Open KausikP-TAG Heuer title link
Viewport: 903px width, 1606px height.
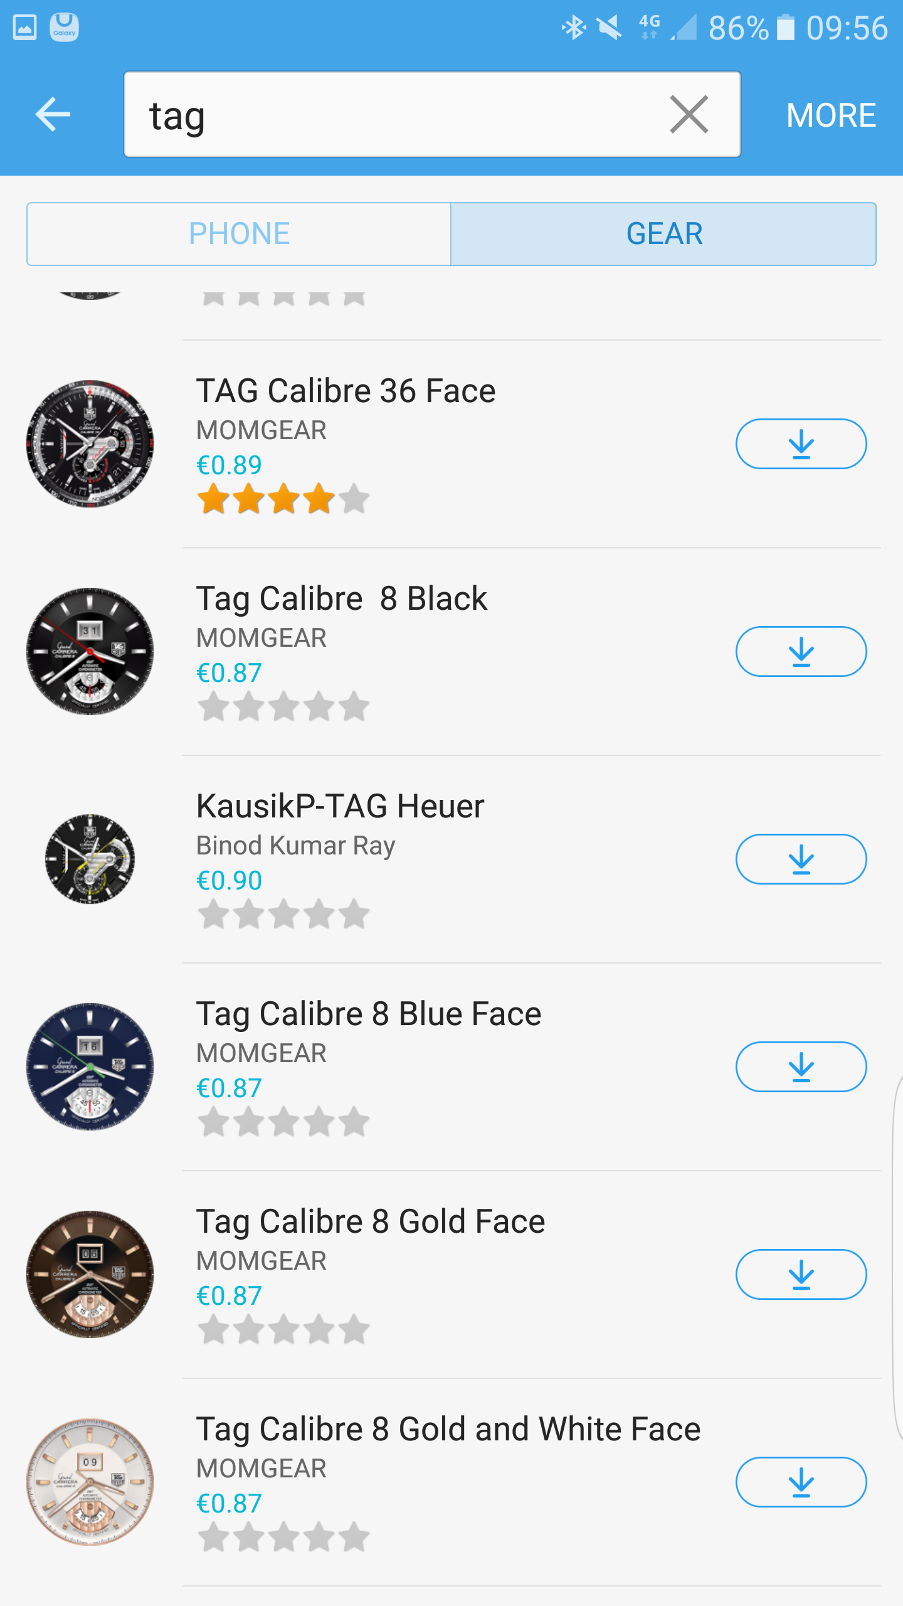coord(340,806)
